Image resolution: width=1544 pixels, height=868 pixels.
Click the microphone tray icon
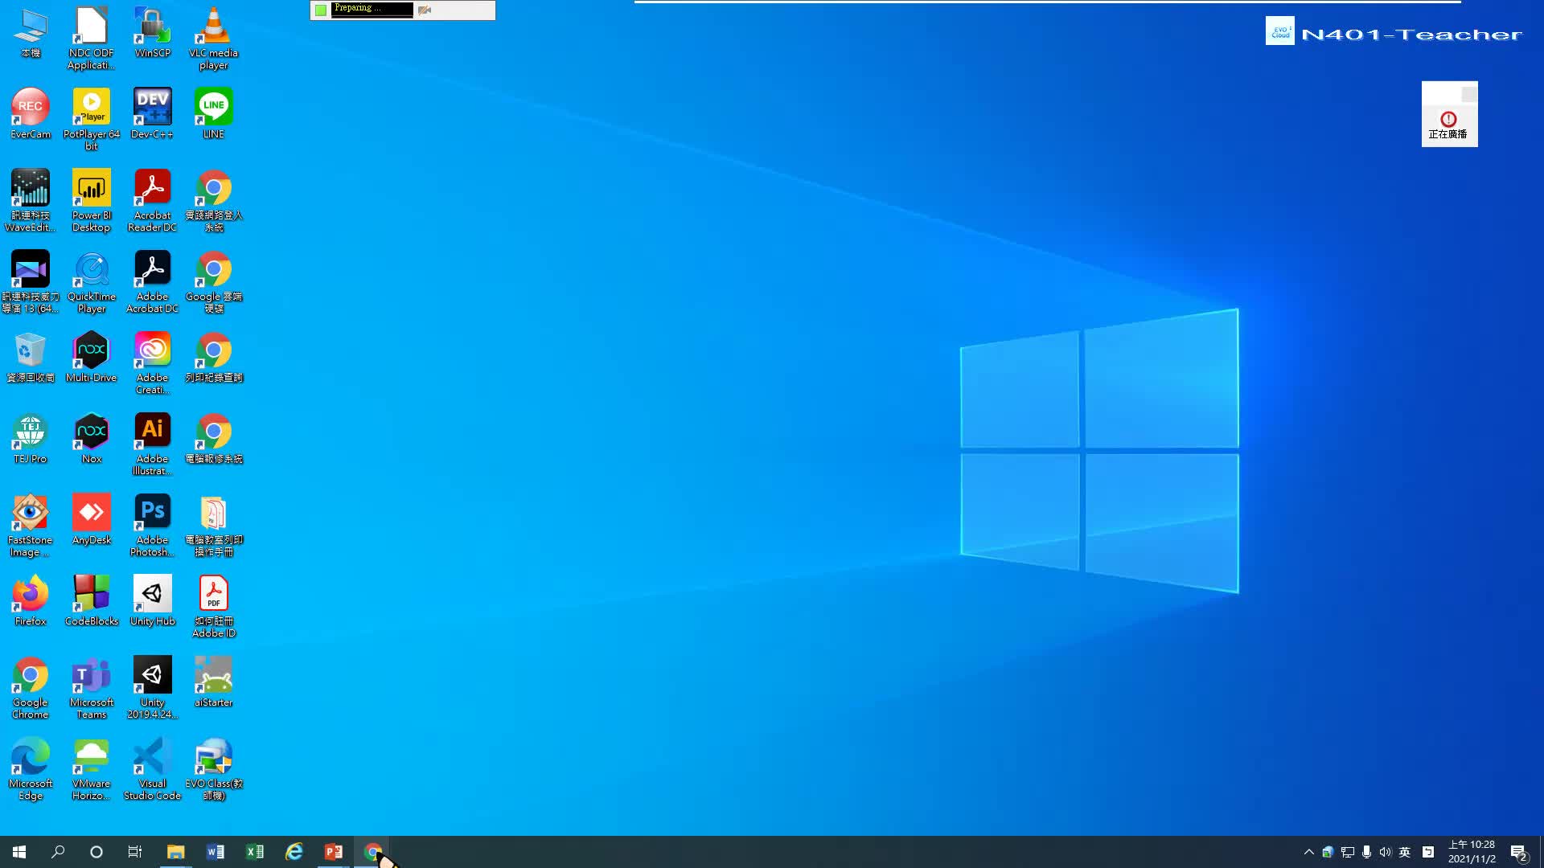(1366, 852)
